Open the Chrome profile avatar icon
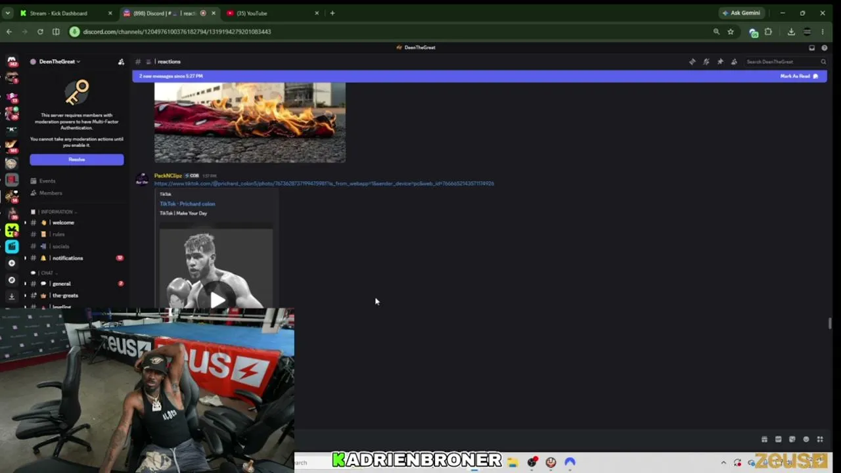The image size is (841, 473). click(807, 32)
